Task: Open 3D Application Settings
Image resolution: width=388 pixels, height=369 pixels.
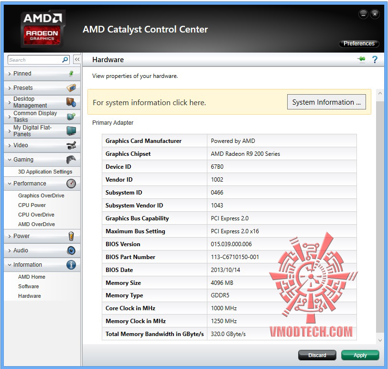Action: pos(45,172)
